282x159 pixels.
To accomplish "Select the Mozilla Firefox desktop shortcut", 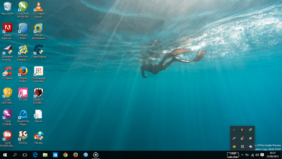I will pyautogui.click(x=23, y=75).
